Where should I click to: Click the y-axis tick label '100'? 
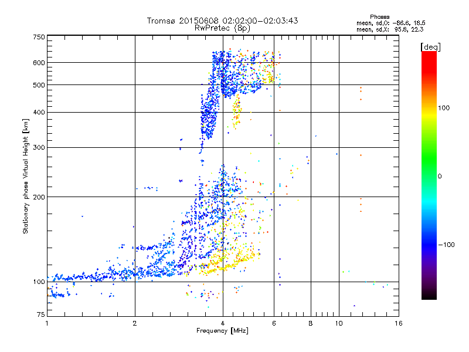coord(39,282)
